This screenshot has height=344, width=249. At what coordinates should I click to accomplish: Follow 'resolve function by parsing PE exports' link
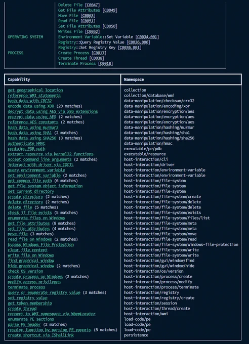coord(50,330)
